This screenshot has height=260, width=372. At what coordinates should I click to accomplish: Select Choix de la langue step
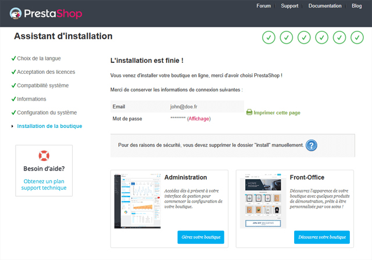39,58
